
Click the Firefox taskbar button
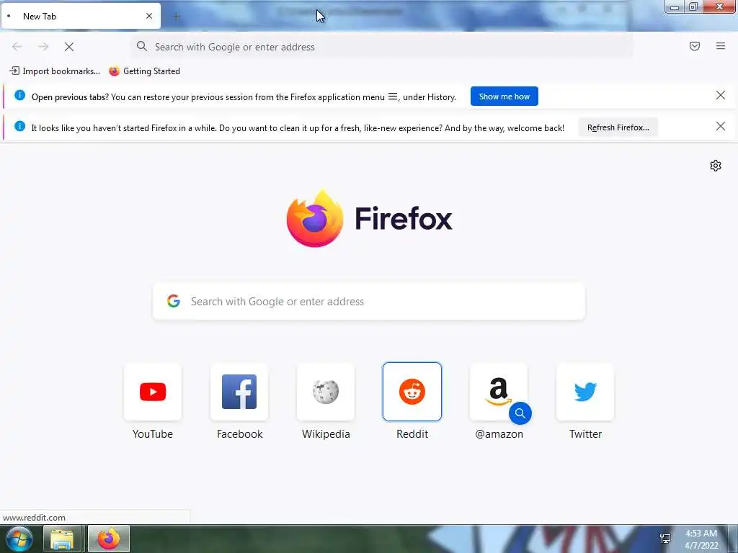(108, 539)
